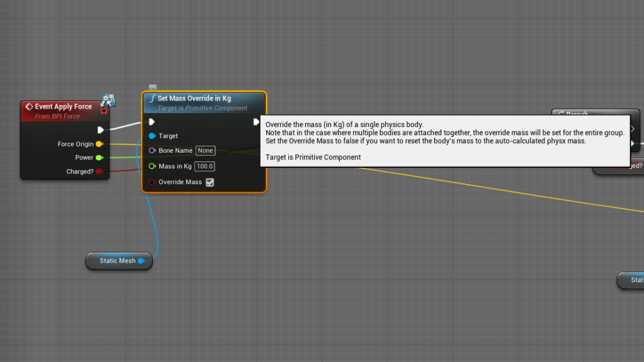Viewport: 644px width, 362px height.
Task: Uncheck the Override Mass checkbox
Action: (210, 182)
